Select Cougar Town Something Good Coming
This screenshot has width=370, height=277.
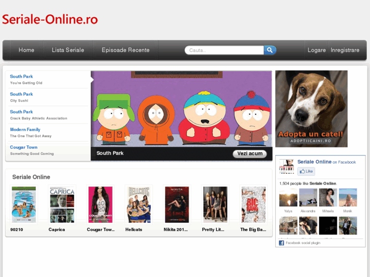[48, 150]
